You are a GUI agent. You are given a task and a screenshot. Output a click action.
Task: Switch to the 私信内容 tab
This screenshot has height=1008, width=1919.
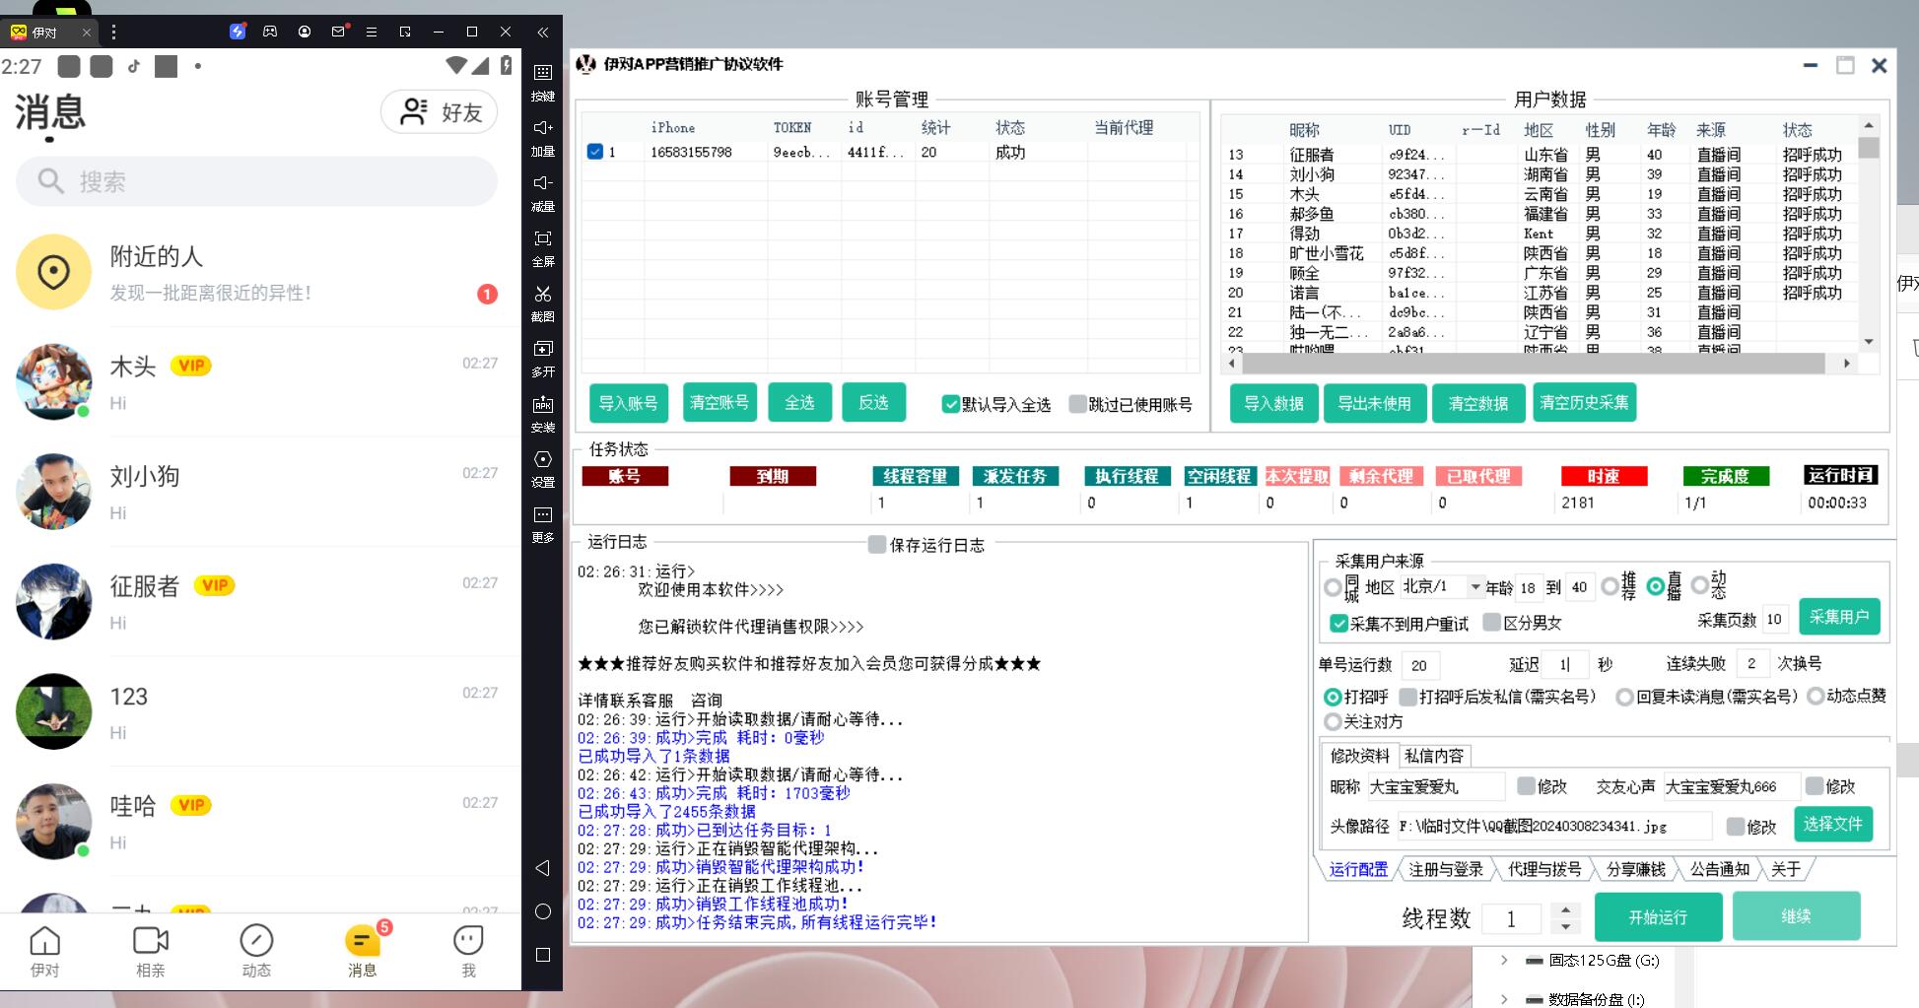[x=1433, y=756]
